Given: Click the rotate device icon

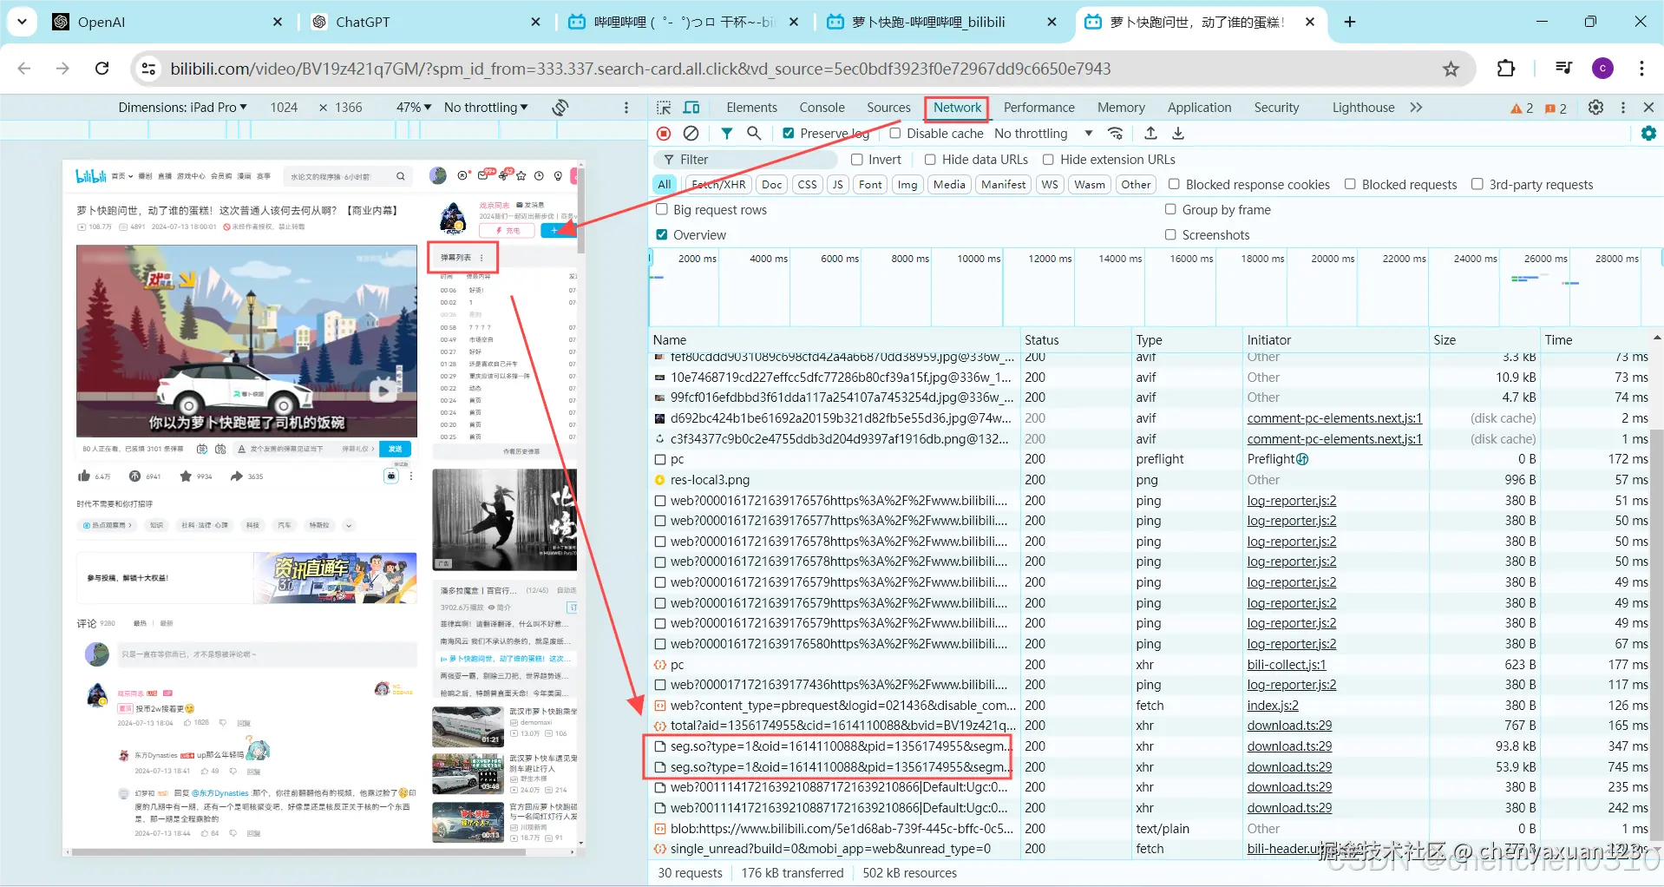Looking at the screenshot, I should (560, 108).
